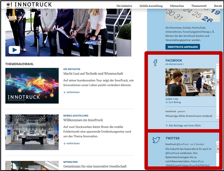
Task: Click the arrow before weiterlesen under Die Initiative
Action: (64, 92)
